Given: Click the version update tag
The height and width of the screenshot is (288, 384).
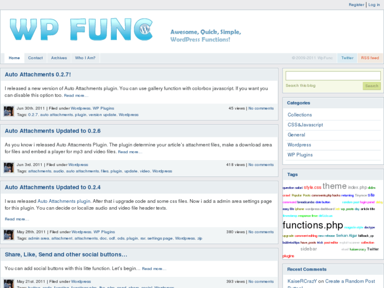Looking at the screenshot, I should click(x=102, y=115).
